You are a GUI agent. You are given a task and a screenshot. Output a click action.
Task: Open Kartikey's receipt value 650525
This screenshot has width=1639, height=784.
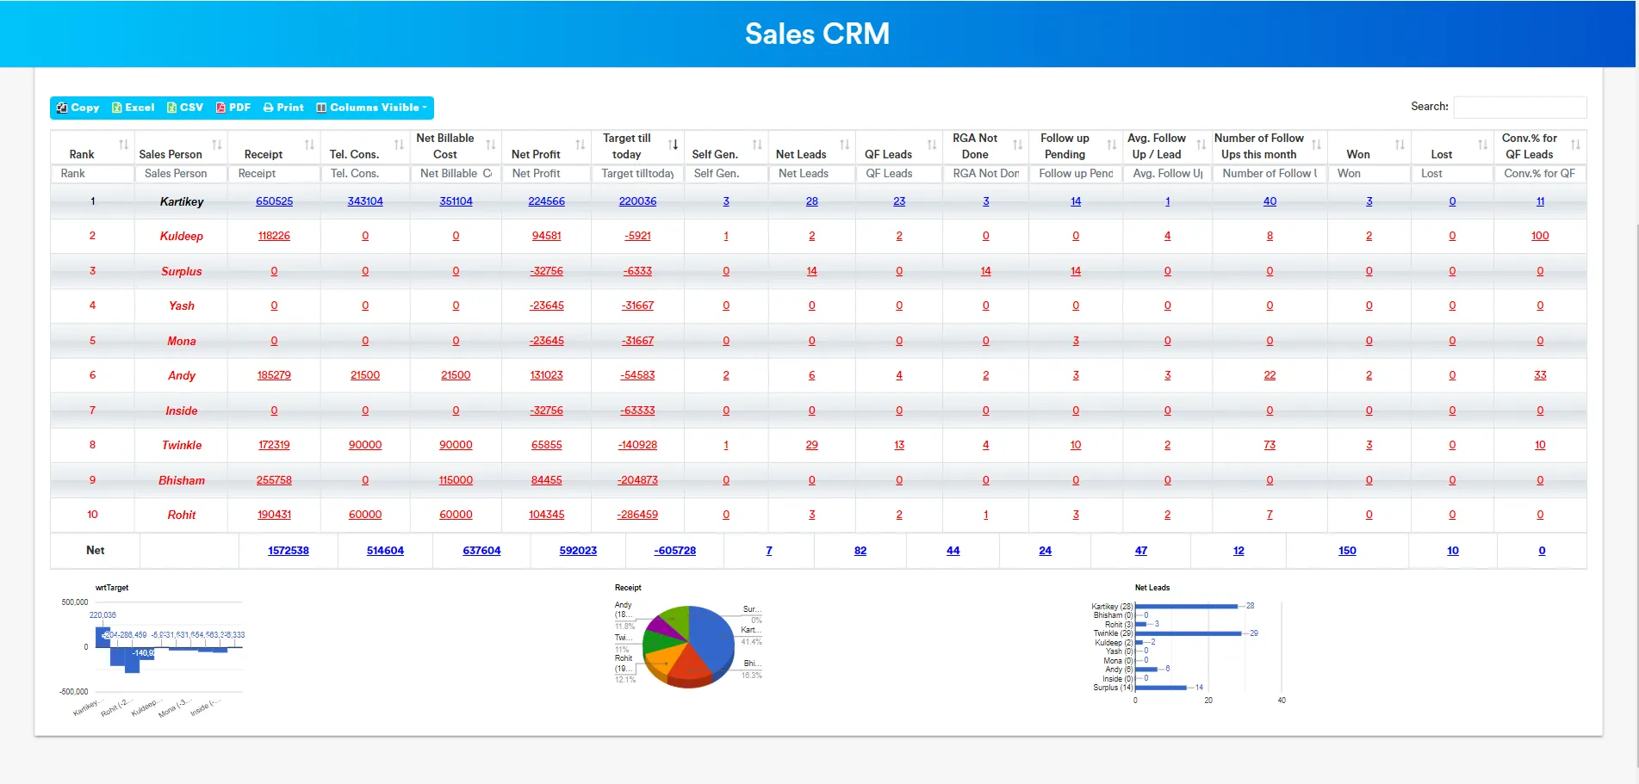click(274, 201)
